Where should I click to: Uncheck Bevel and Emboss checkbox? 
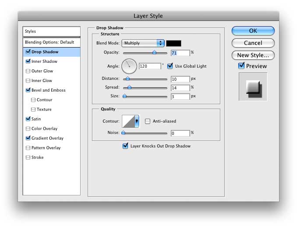pos(28,90)
